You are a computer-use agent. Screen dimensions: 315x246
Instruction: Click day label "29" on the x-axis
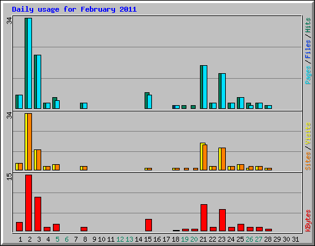(x=277, y=239)
